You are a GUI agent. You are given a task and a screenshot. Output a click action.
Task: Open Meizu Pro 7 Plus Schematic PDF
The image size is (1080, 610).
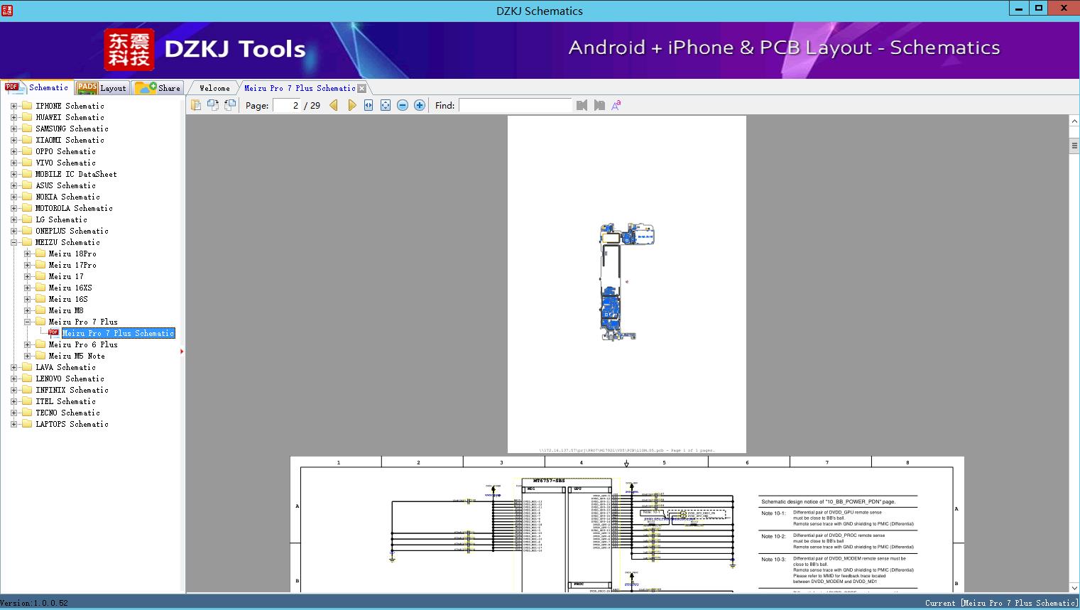118,333
